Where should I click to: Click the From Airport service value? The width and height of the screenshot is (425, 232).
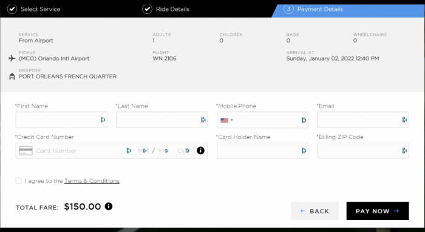point(36,41)
